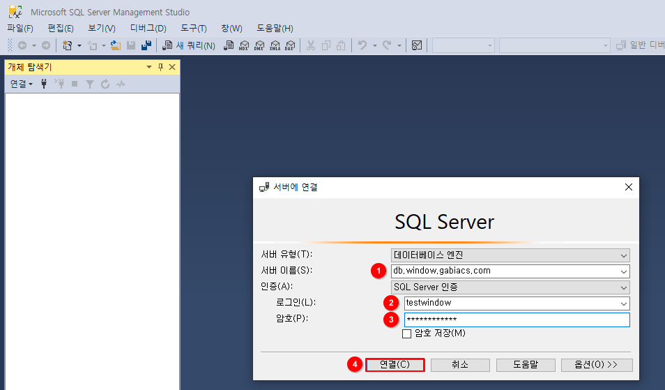Click the 옵션(O) >> button

coord(596,365)
